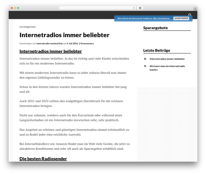
Task: Click the paragraph starting 'Auch 2021 und 2022'
Action: click(x=71, y=103)
